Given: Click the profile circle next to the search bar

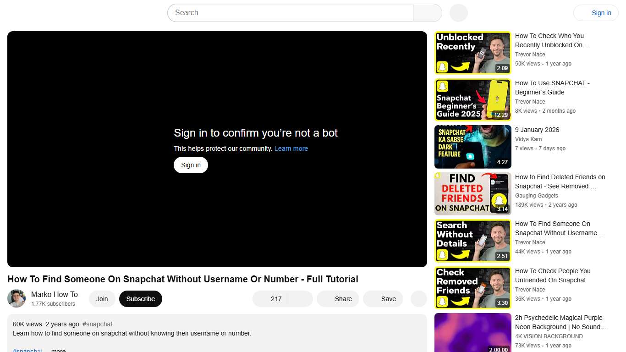Looking at the screenshot, I should [458, 13].
